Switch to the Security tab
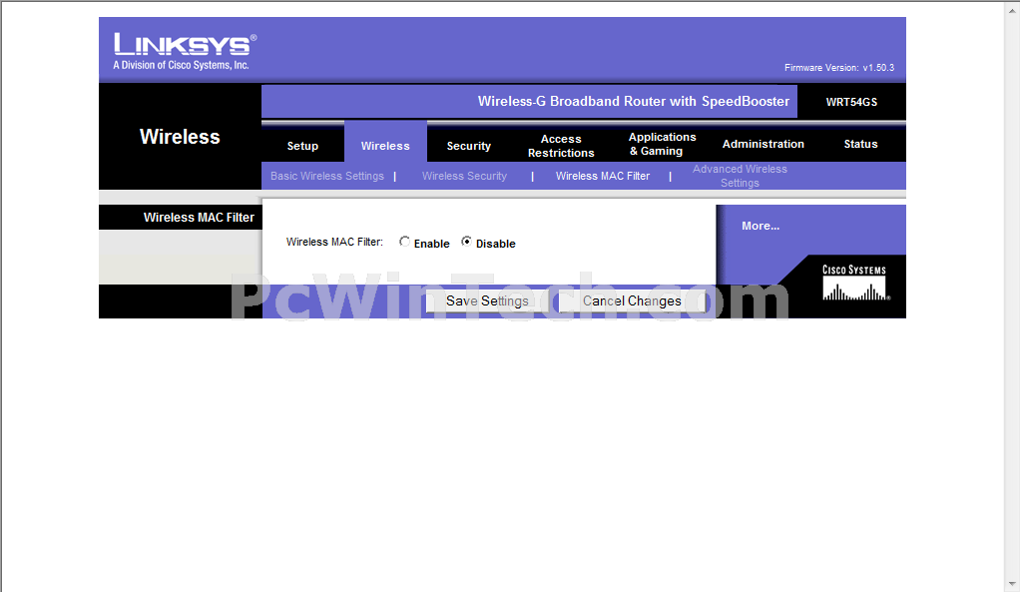The height and width of the screenshot is (592, 1020). [x=468, y=146]
